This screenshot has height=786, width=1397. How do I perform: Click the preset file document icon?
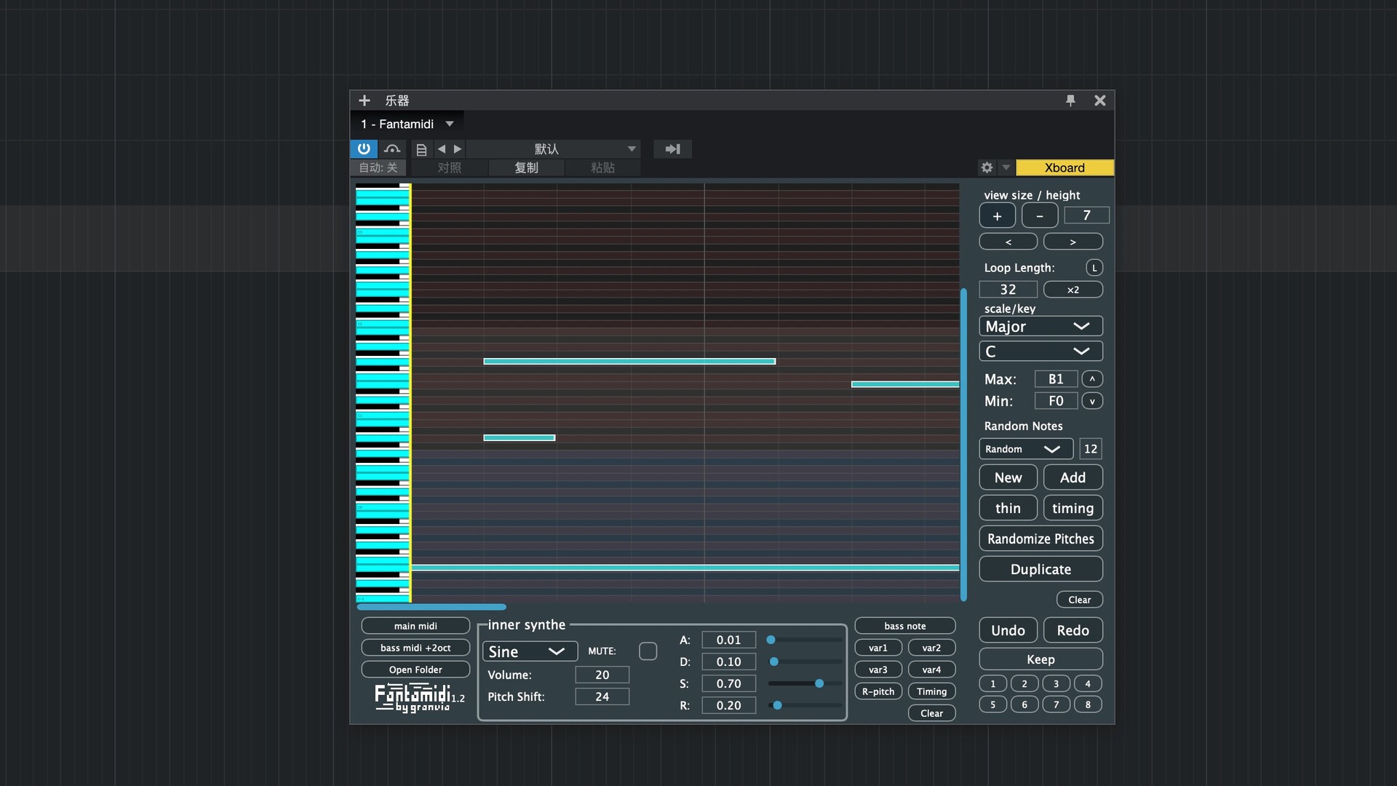coord(421,149)
